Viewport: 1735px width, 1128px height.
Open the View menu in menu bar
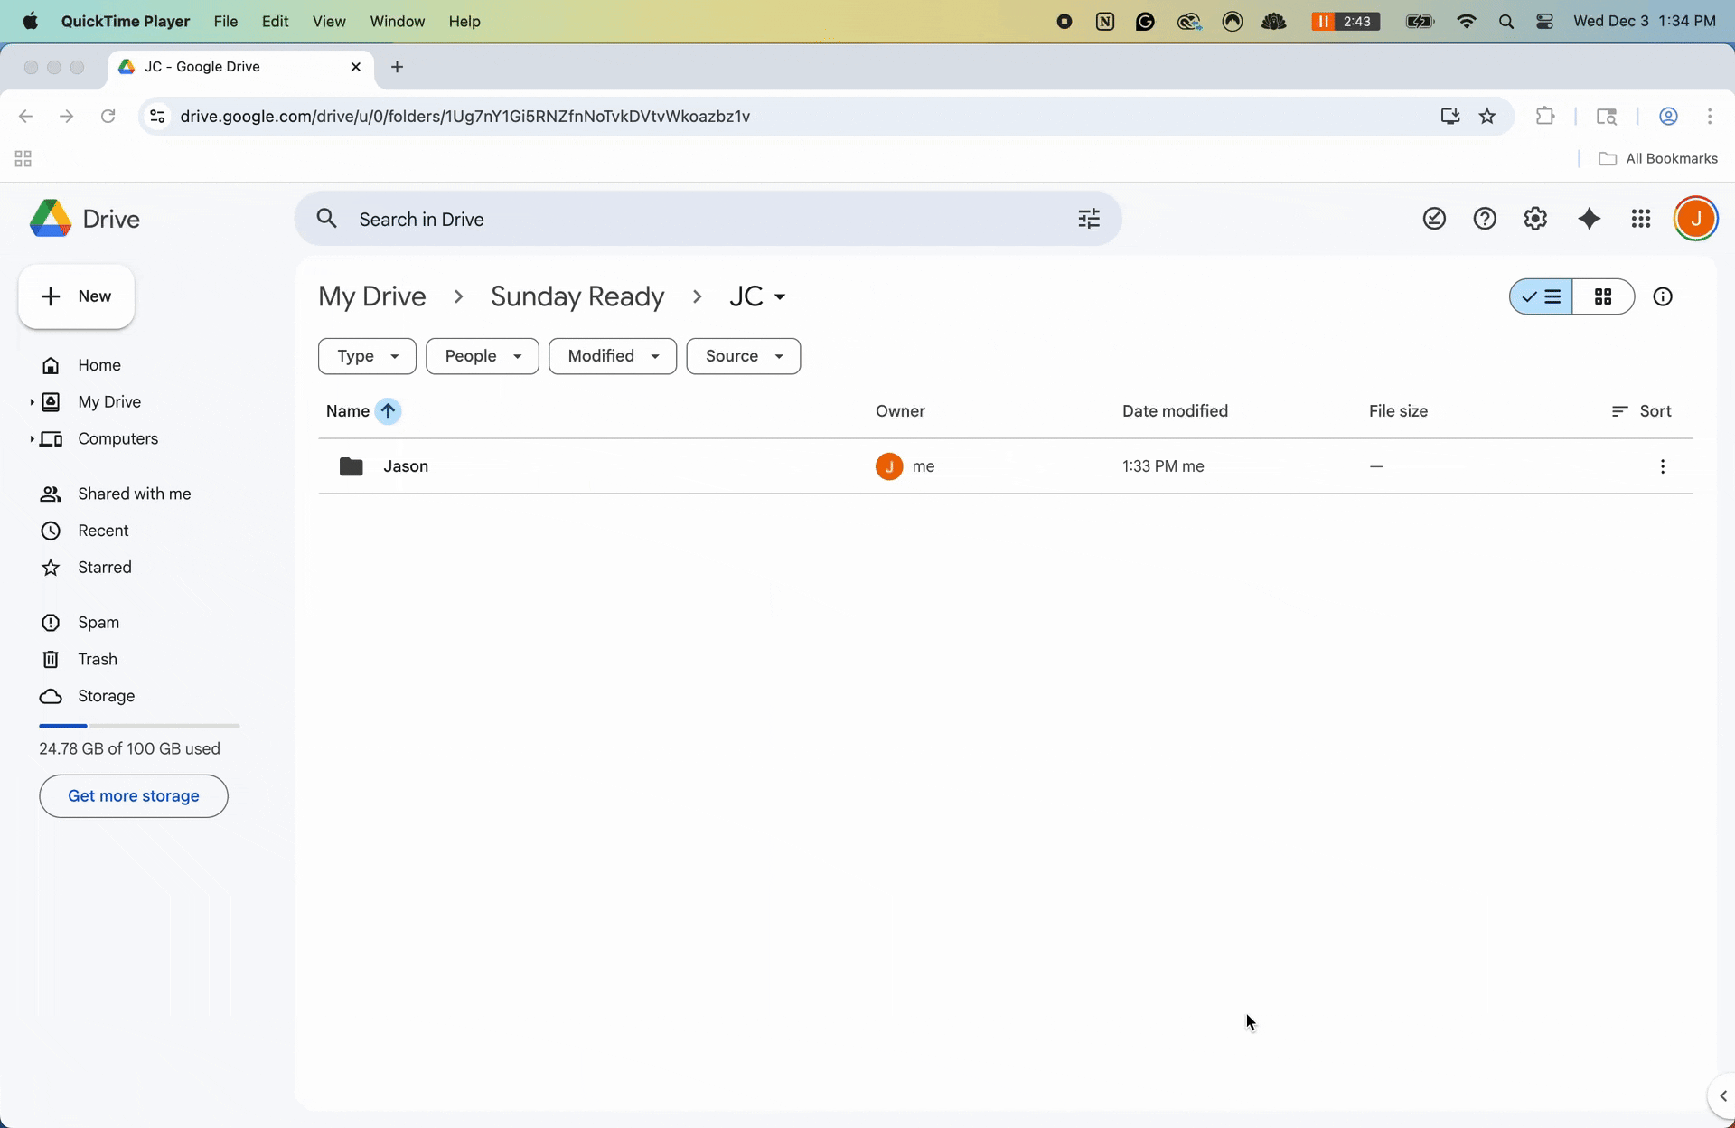click(x=329, y=21)
